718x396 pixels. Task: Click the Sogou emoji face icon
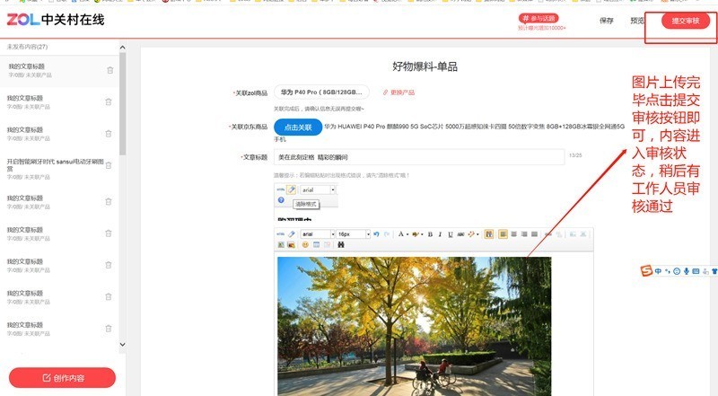point(677,271)
